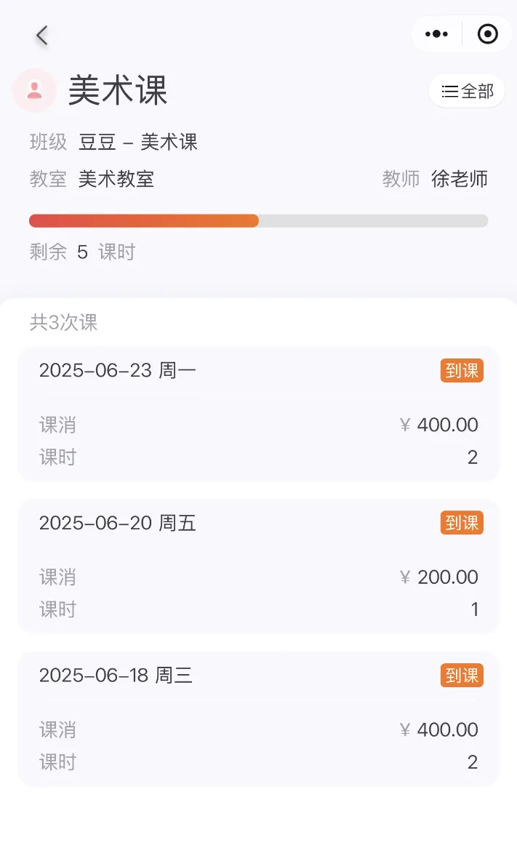Screen dimensions: 517x853
Task: Click the ¥400.00 amount on 06-23
Action: click(x=439, y=425)
